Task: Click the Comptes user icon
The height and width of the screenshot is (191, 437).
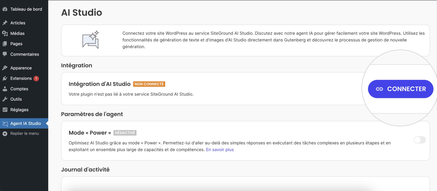Action: coord(5,89)
